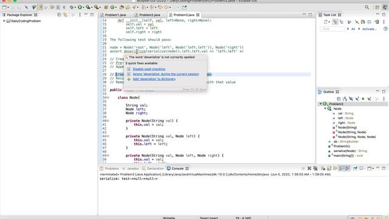
Task: Select the Problem3.java tab
Action: pyautogui.click(x=184, y=15)
